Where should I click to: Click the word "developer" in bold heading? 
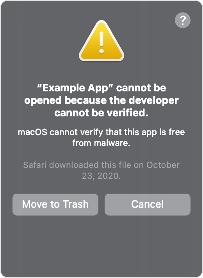pyautogui.click(x=153, y=100)
